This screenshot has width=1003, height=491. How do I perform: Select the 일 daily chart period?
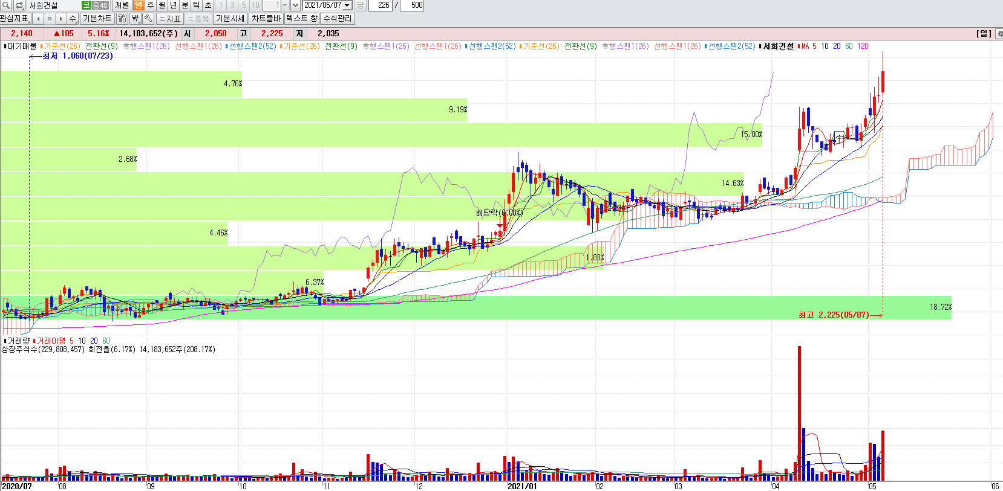(x=139, y=5)
